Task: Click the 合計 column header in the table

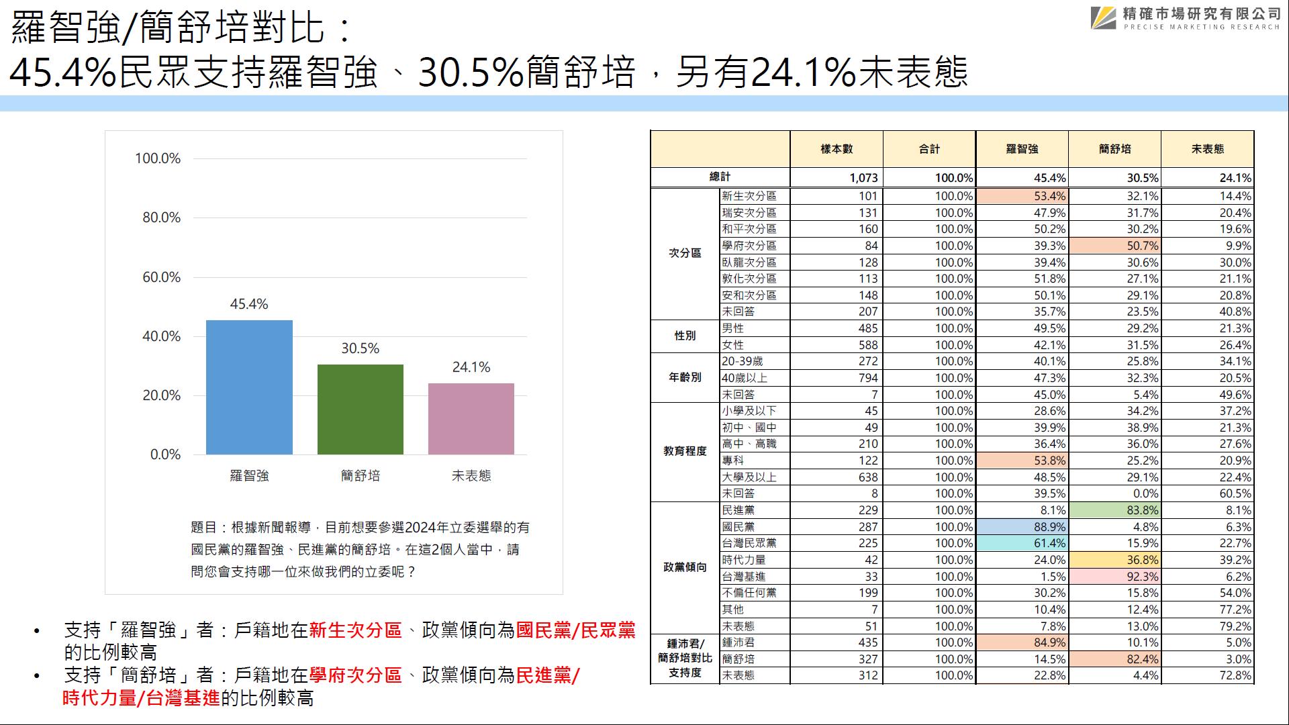Action: click(x=929, y=149)
